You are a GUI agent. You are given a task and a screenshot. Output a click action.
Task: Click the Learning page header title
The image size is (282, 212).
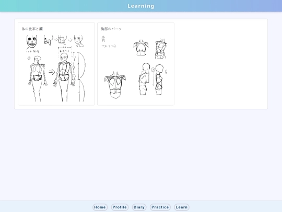click(141, 6)
